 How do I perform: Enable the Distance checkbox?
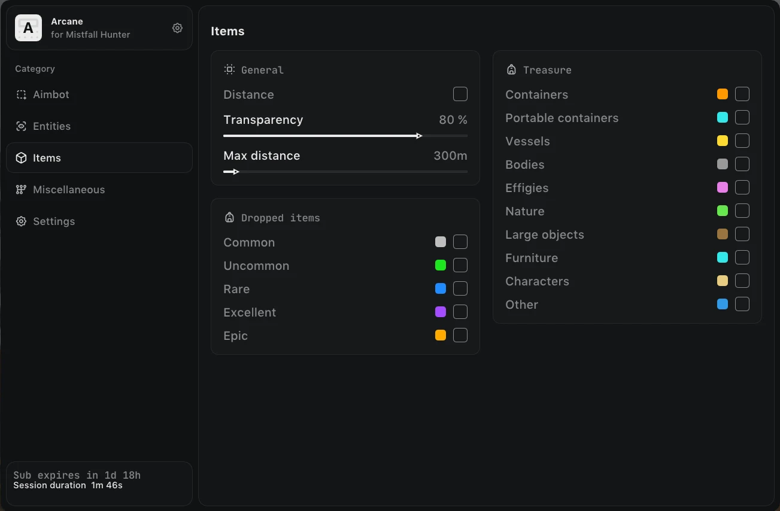460,94
